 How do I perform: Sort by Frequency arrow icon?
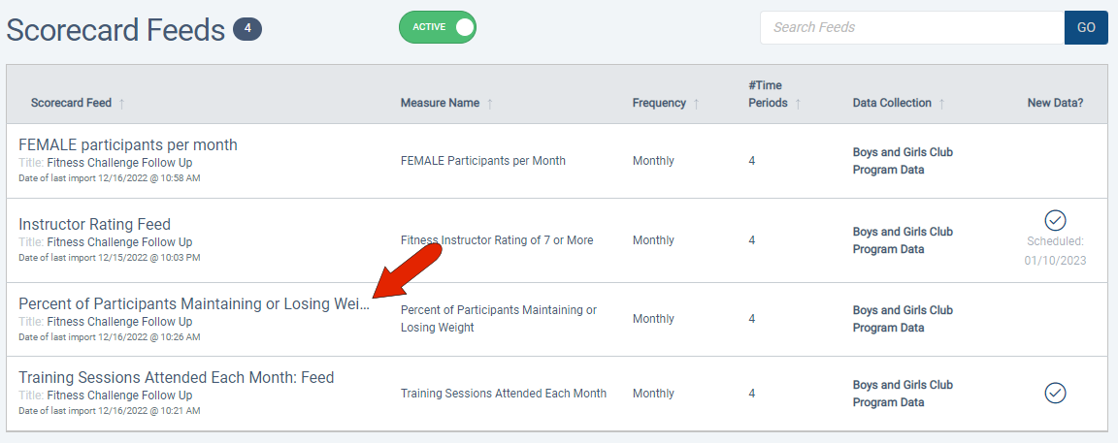point(697,104)
